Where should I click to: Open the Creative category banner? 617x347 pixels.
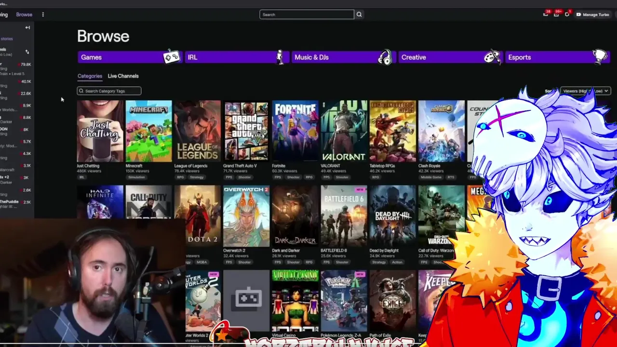(x=451, y=57)
